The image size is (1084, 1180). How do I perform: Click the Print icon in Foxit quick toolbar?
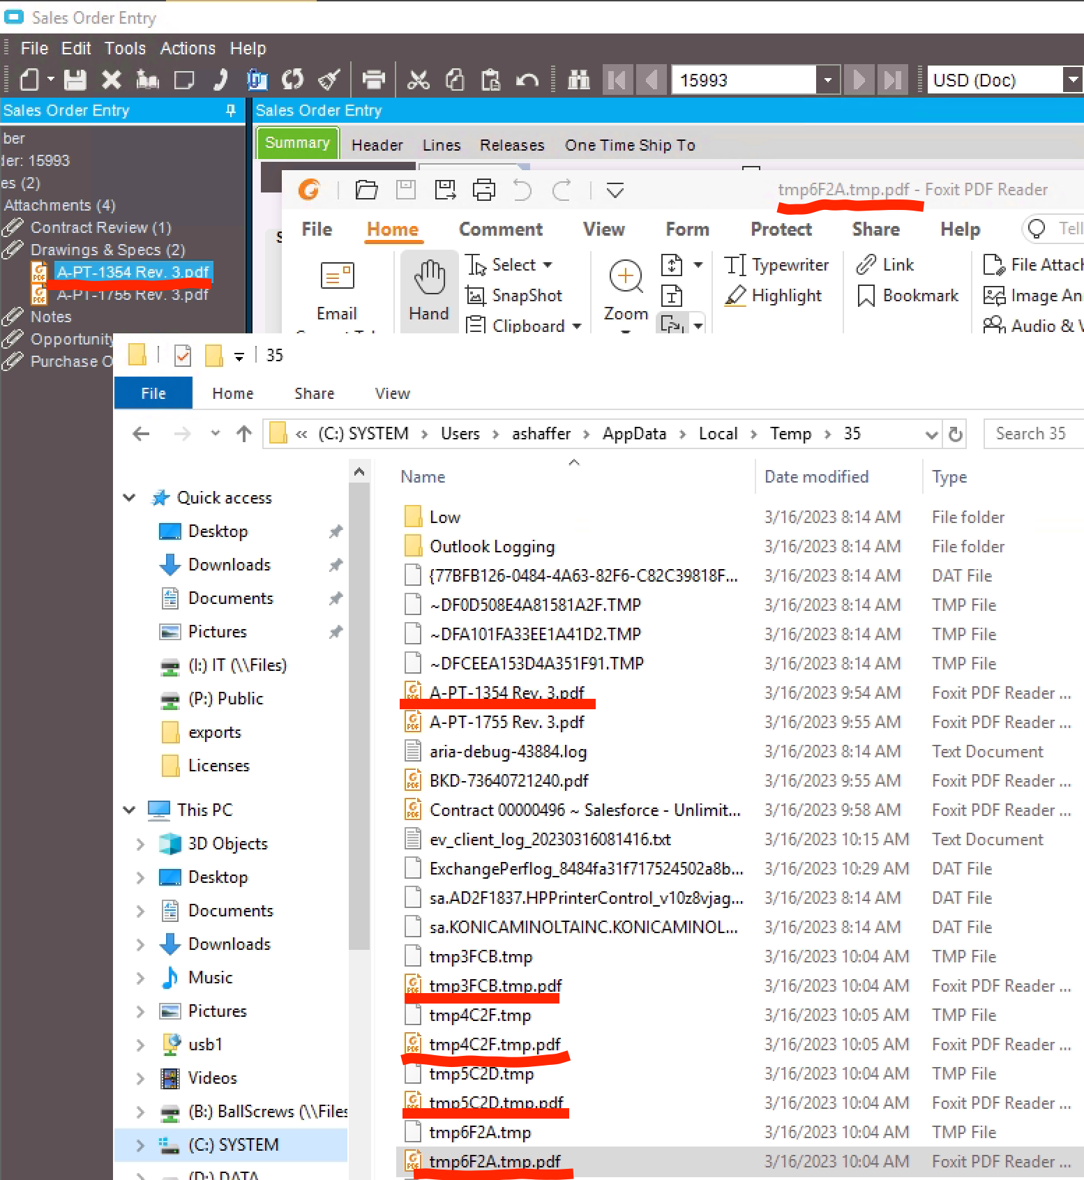coord(484,190)
